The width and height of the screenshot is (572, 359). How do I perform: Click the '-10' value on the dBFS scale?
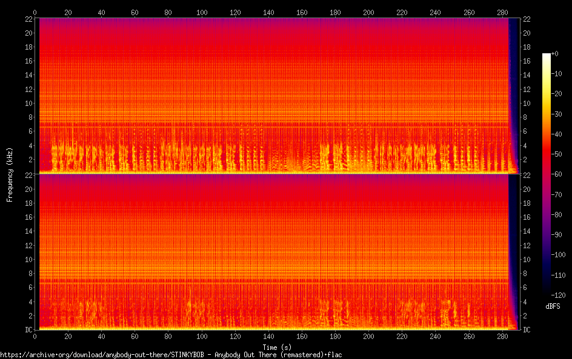click(x=557, y=74)
